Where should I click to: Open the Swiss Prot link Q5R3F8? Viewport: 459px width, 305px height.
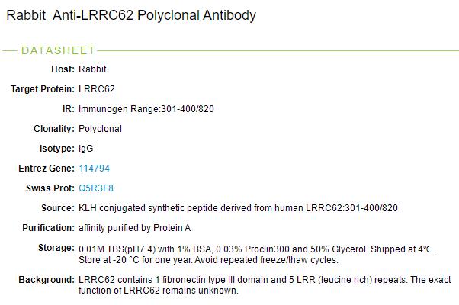[96, 188]
